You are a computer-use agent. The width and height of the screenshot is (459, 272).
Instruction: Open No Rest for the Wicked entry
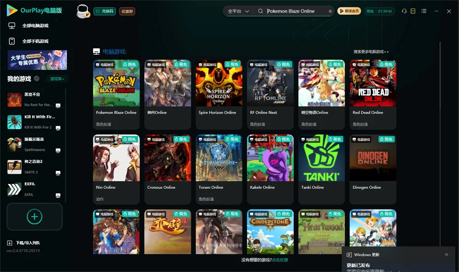click(x=34, y=100)
